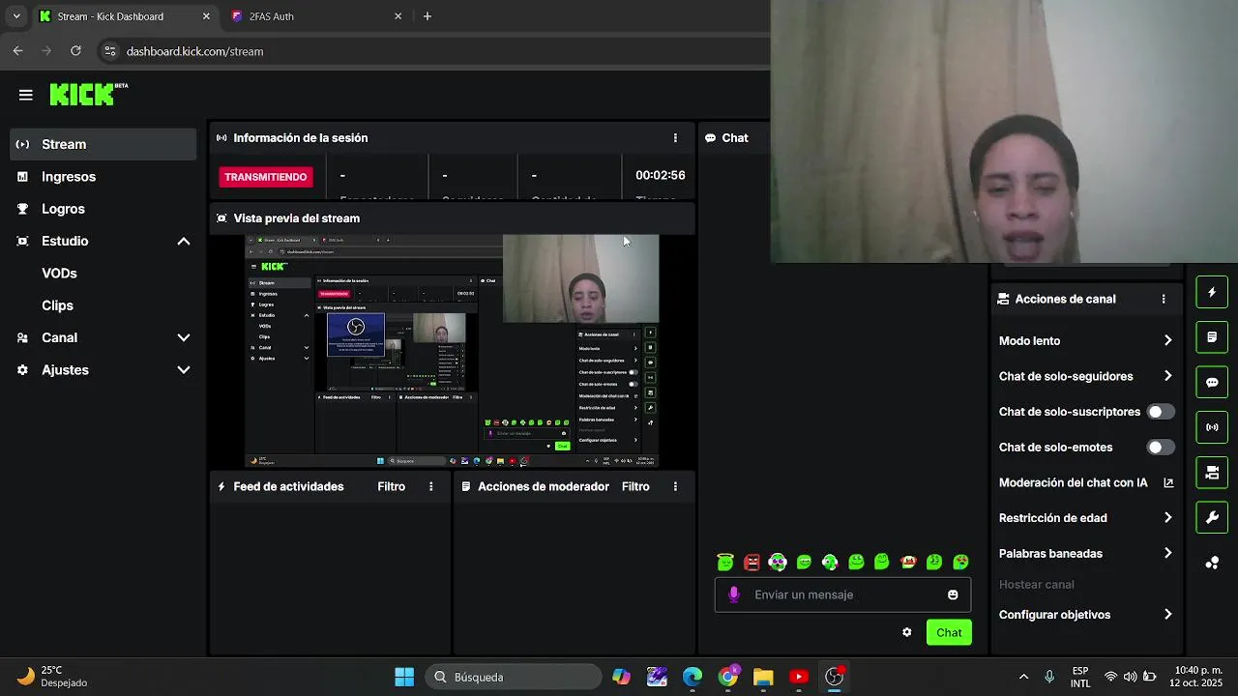Screen dimensions: 1238x696
Task: Open Chat de solo-seguidores options
Action: [1086, 377]
